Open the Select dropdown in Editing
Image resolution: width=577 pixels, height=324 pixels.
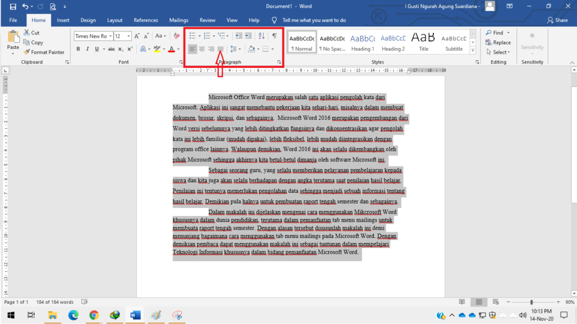click(x=498, y=52)
